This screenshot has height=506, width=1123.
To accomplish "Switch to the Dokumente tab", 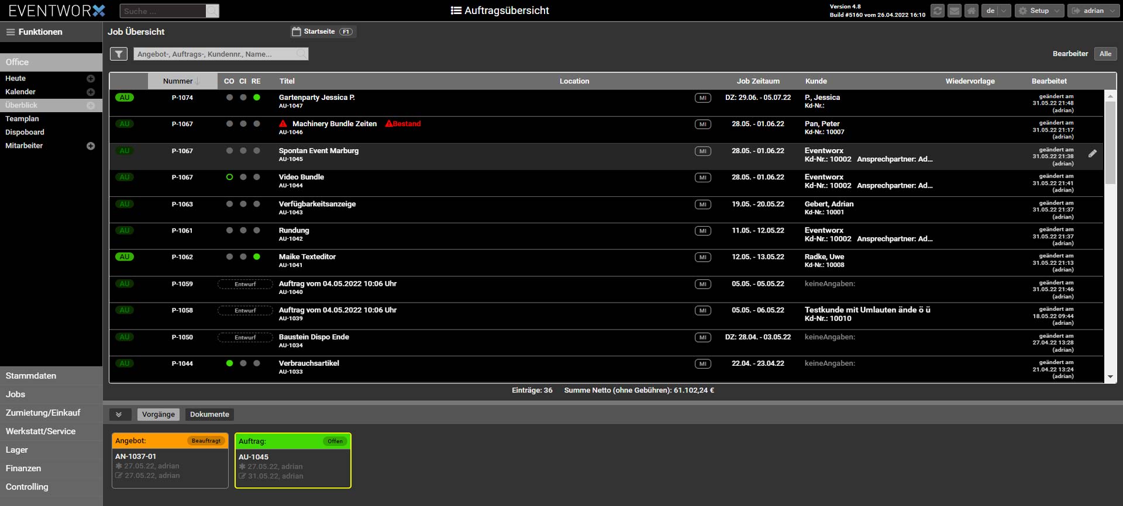I will coord(209,415).
